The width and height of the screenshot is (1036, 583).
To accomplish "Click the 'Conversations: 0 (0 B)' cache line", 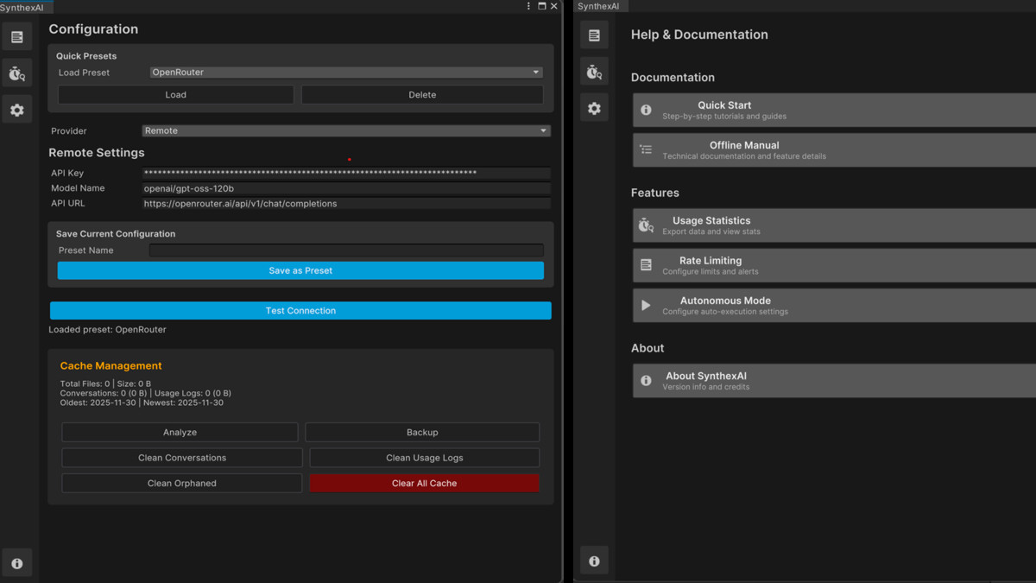I will 145,393.
